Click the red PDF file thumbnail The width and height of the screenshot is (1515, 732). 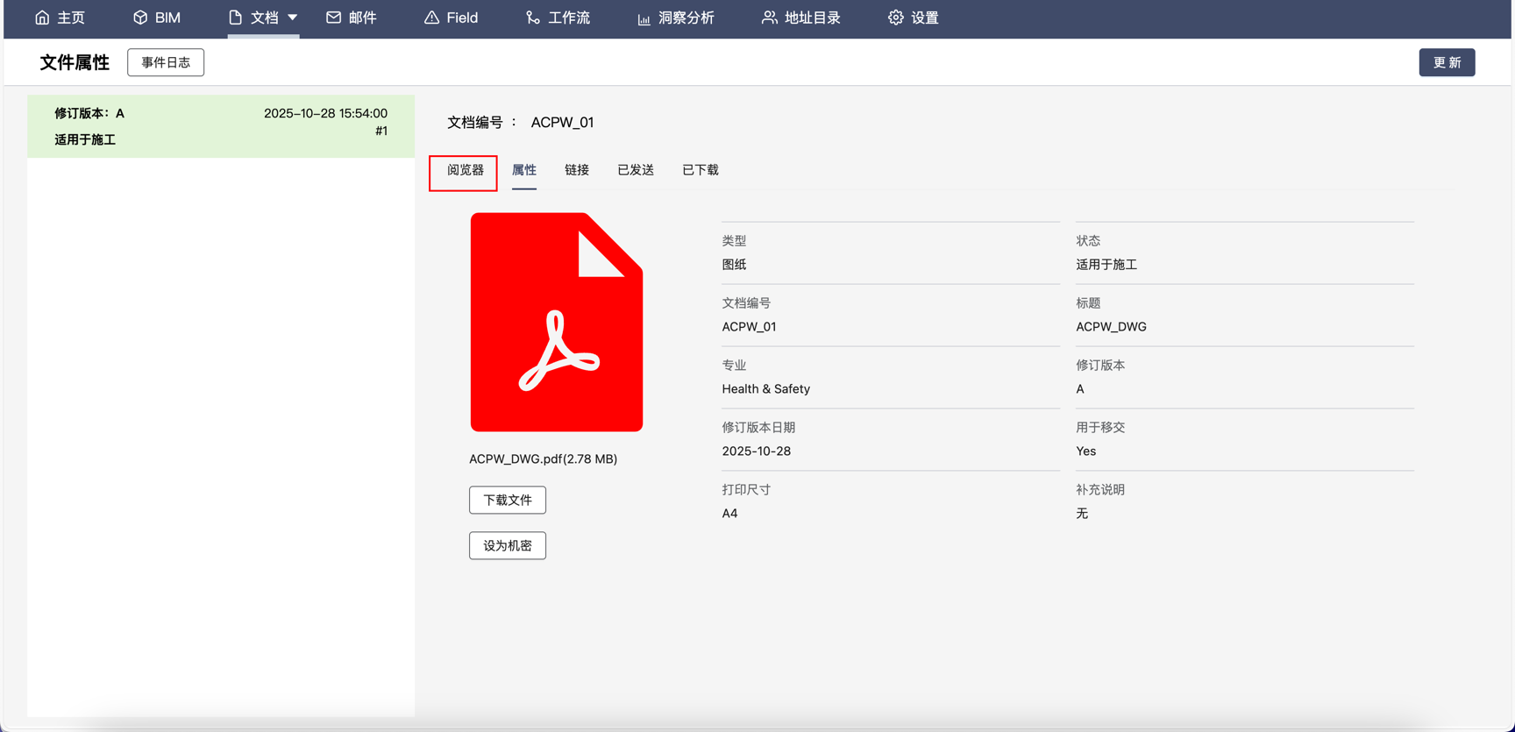pos(557,322)
